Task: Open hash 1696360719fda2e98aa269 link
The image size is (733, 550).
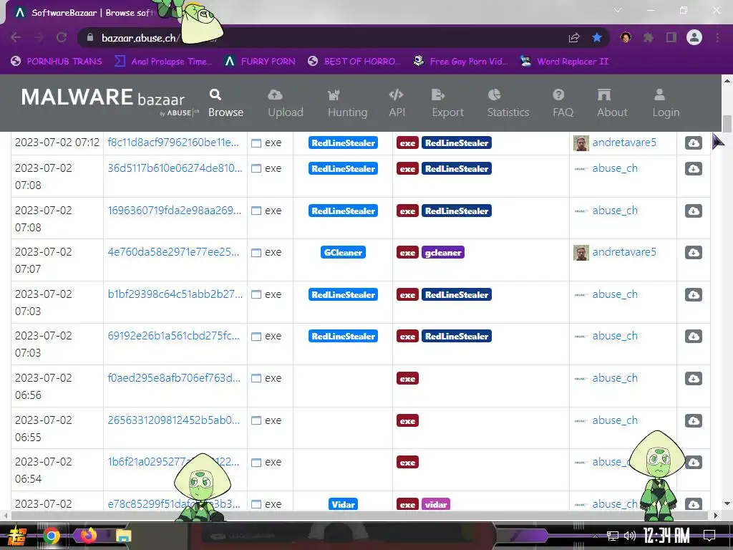Action: (x=175, y=210)
